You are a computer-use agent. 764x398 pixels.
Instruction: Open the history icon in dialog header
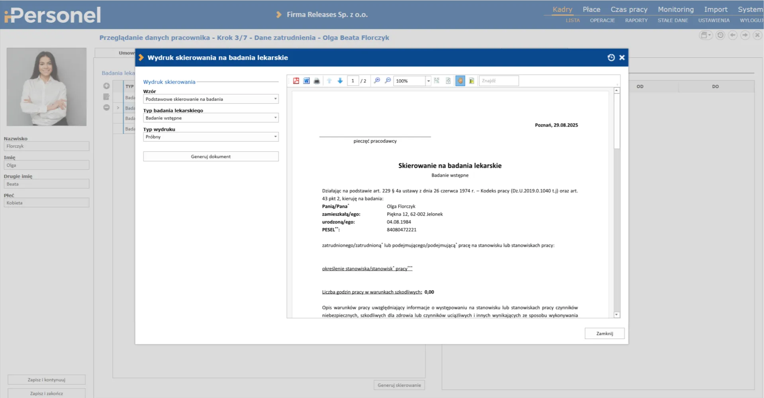611,58
